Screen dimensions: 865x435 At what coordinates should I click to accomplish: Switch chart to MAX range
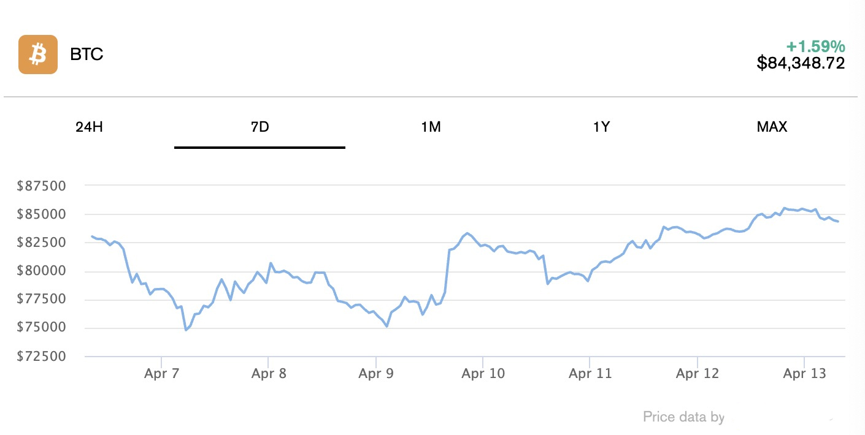click(x=772, y=127)
